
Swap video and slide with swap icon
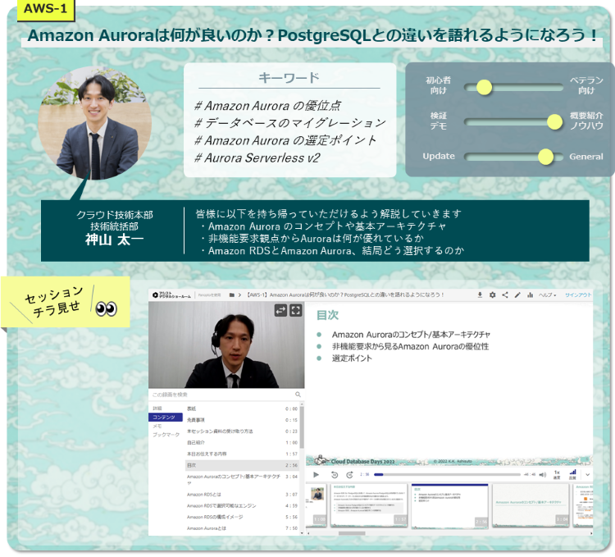point(280,310)
